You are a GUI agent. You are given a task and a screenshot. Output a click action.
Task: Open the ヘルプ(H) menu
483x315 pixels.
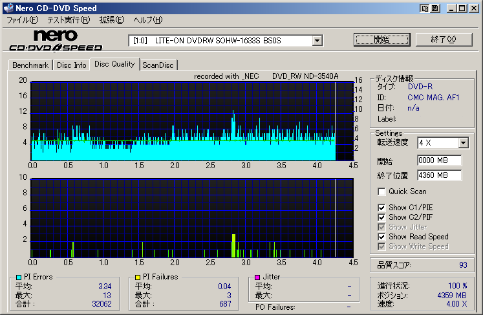tap(148, 20)
